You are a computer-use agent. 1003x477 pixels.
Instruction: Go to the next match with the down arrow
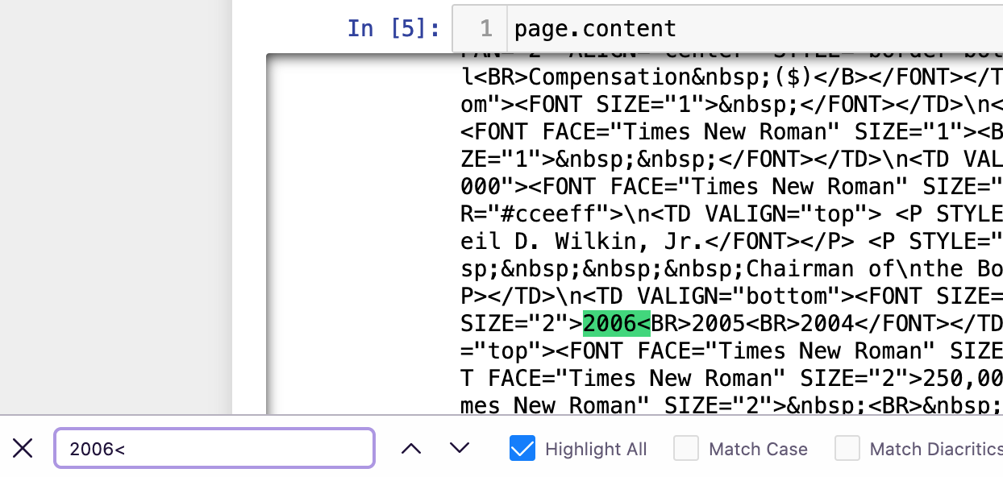coord(460,449)
